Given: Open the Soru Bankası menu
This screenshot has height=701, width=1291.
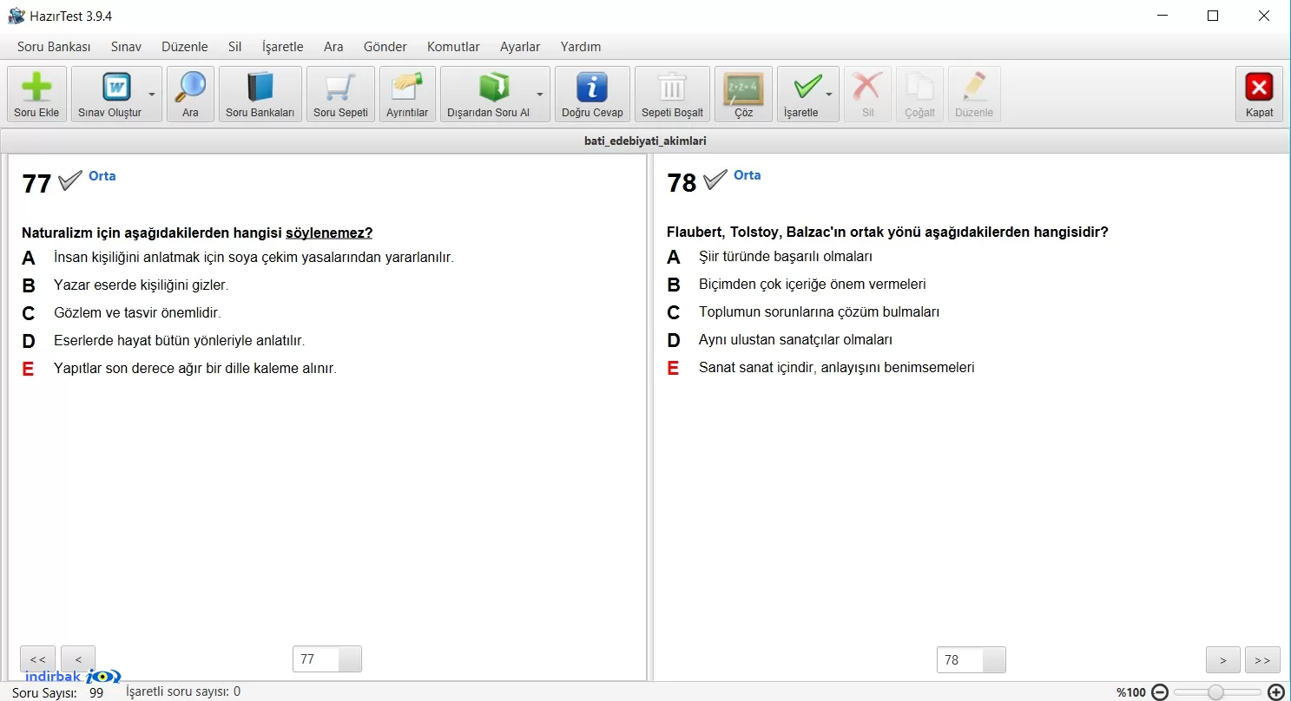Looking at the screenshot, I should click(54, 47).
